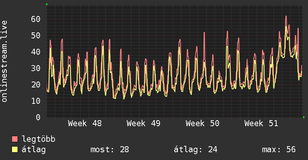
Task: Click the '50' y-axis tick label
Action: pyautogui.click(x=36, y=36)
